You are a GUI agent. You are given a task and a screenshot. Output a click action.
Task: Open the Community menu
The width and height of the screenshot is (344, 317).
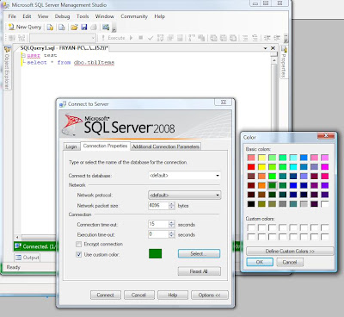point(134,16)
